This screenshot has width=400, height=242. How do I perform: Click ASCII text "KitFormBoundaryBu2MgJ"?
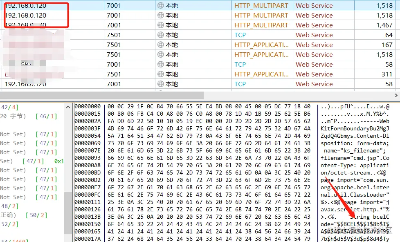355,128
